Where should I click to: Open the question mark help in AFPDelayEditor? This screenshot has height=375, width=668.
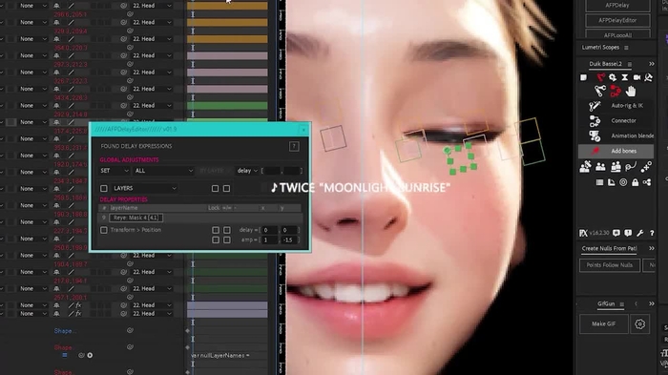click(x=294, y=146)
